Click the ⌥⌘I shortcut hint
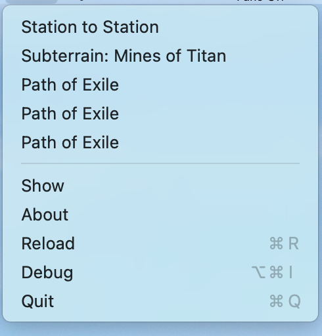Viewport: 322px width, 336px height. coord(272,272)
